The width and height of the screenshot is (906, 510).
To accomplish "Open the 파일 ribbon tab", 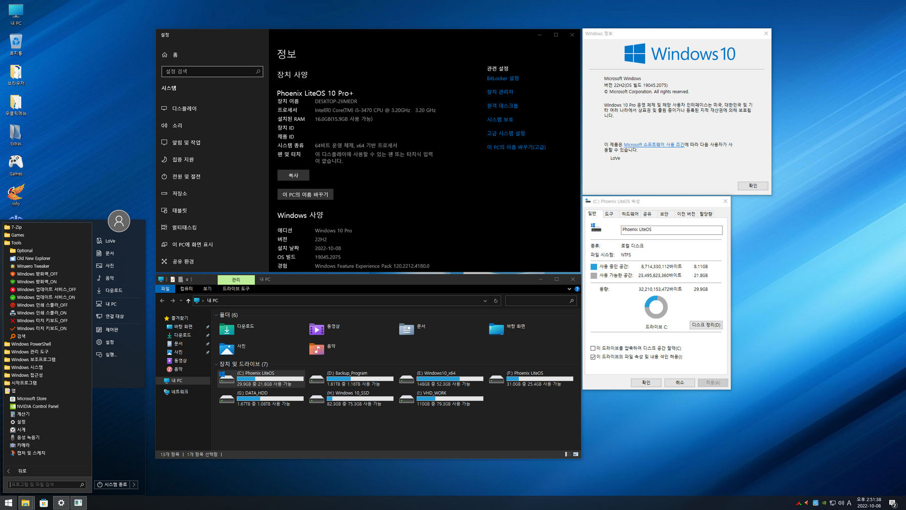I will pyautogui.click(x=165, y=288).
